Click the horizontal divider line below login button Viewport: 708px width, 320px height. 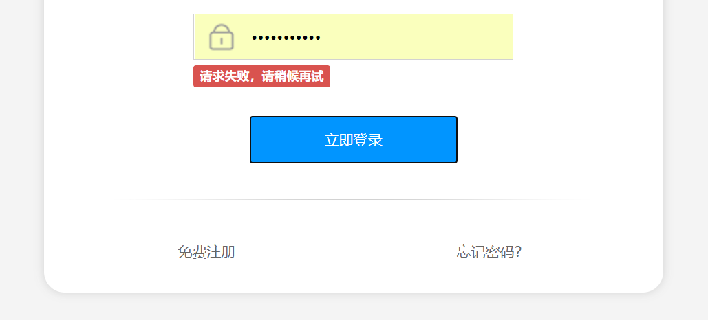pos(354,199)
